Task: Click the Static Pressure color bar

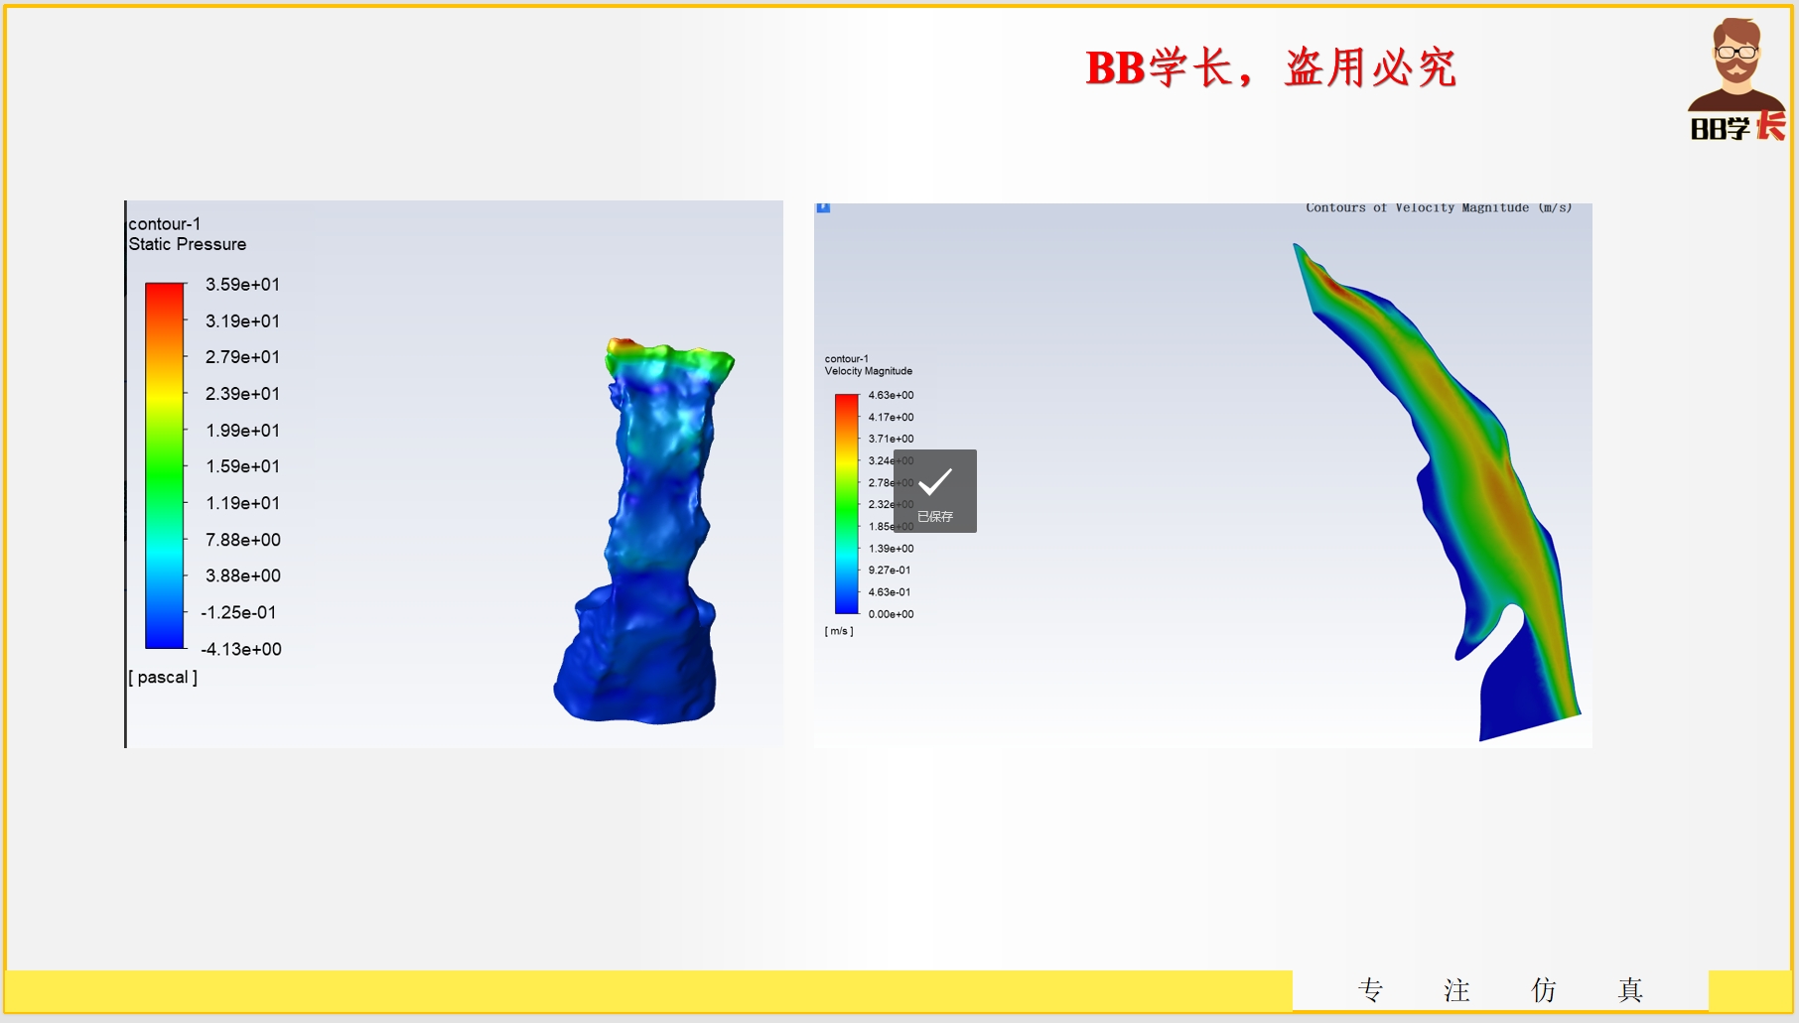Action: click(x=165, y=465)
